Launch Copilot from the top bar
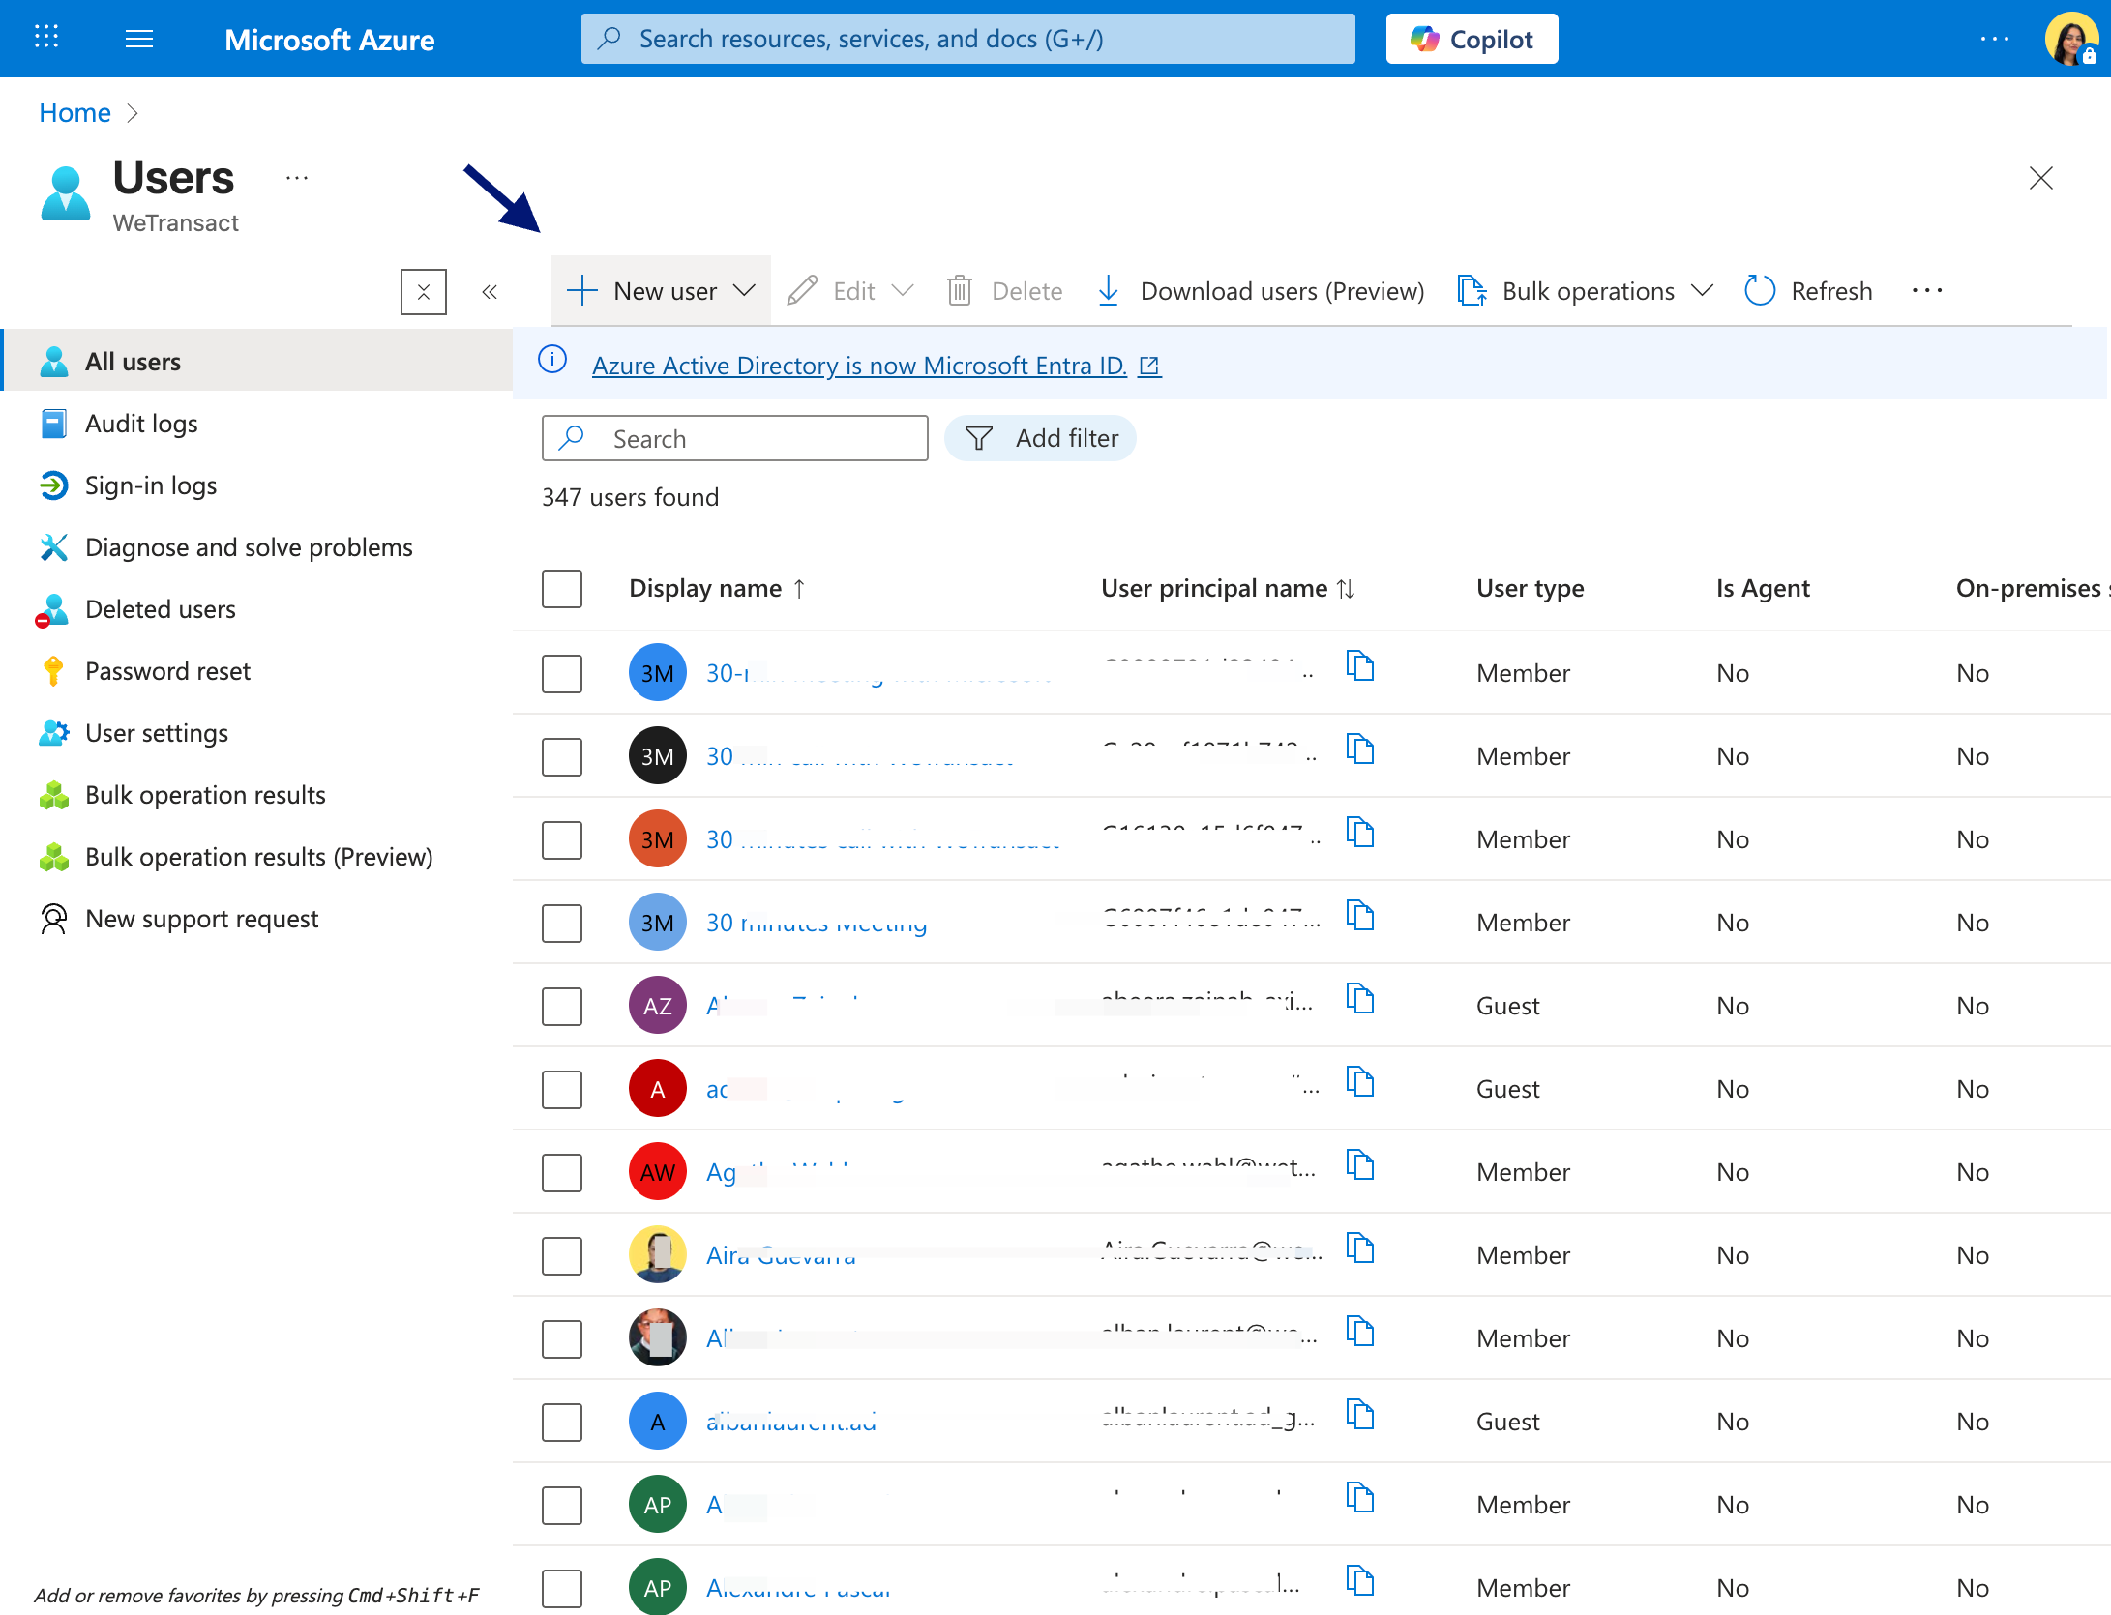The image size is (2111, 1615). (1472, 39)
